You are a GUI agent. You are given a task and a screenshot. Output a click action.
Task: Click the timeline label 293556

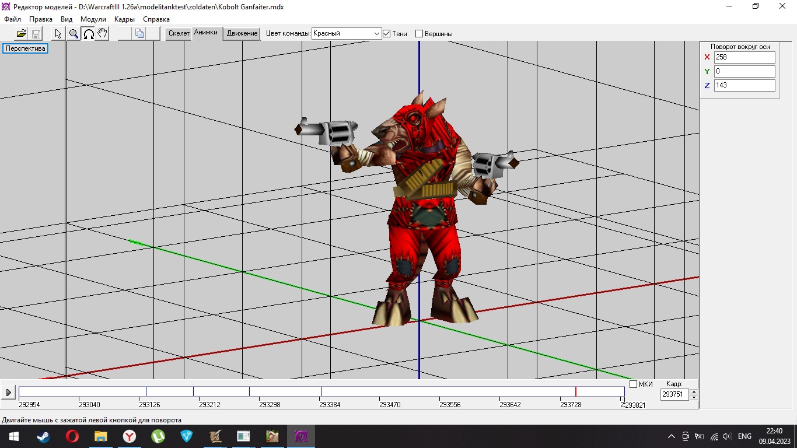click(450, 405)
